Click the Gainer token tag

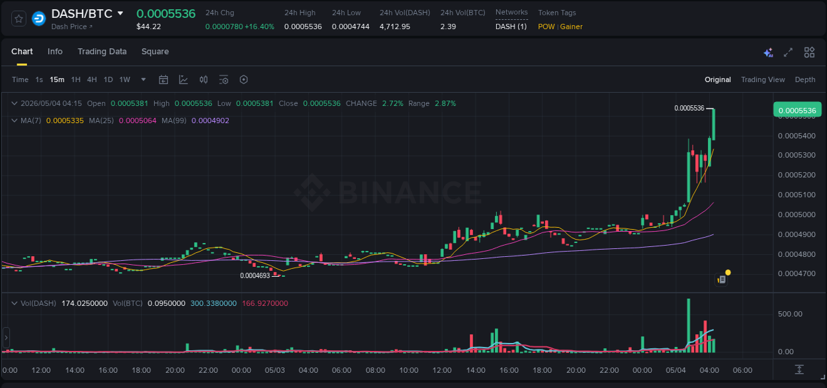572,26
